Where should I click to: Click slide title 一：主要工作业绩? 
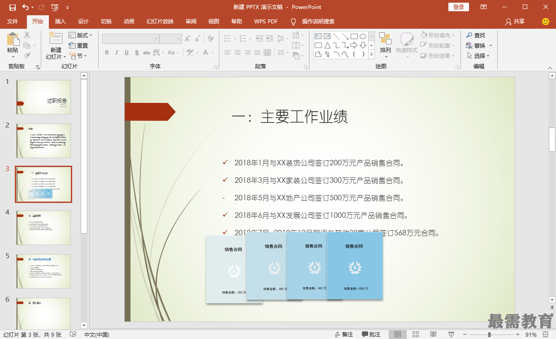point(290,117)
